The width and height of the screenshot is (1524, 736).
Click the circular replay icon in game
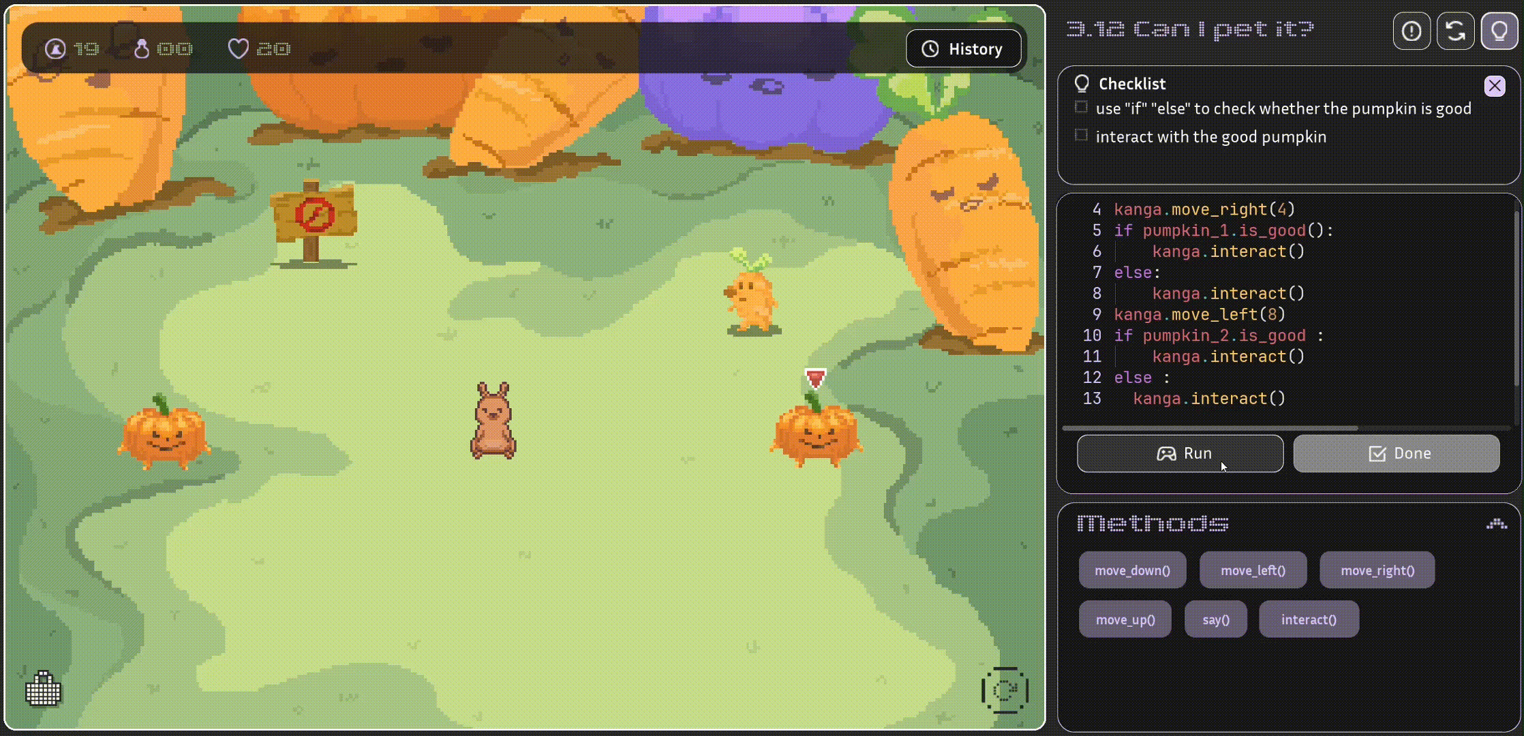coord(1005,690)
